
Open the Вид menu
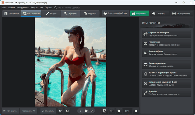[41, 8]
